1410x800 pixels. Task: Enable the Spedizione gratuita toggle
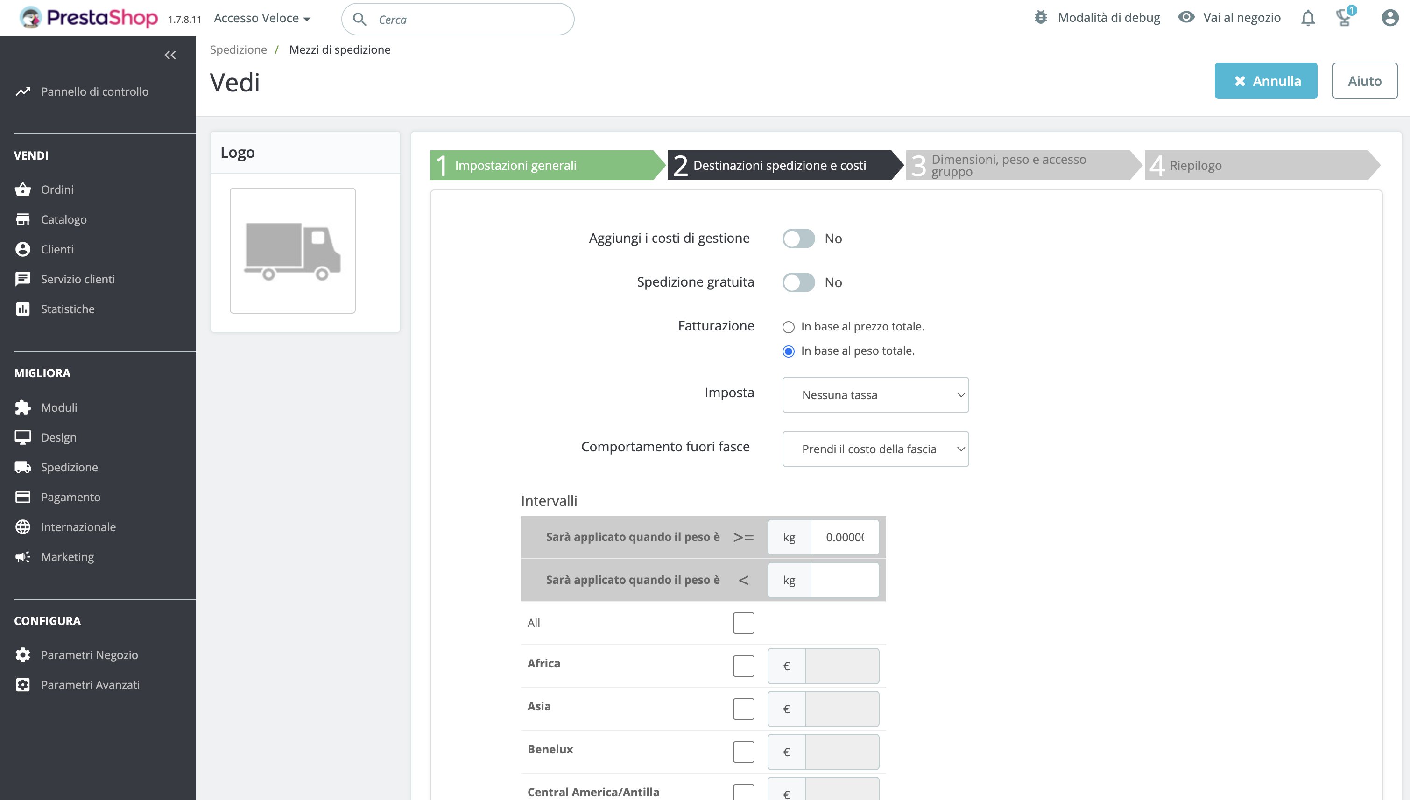pyautogui.click(x=798, y=282)
